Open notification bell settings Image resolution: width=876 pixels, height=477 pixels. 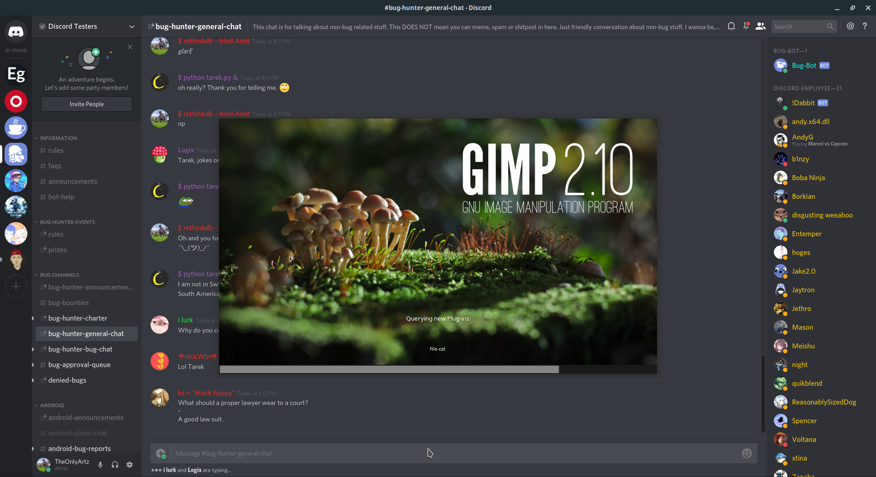tap(731, 26)
